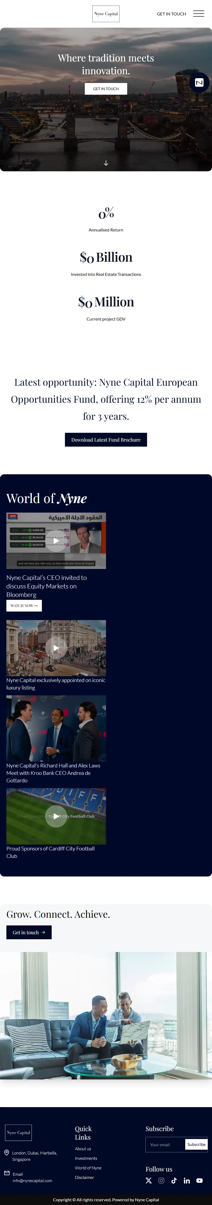The width and height of the screenshot is (212, 1205).
Task: Open the Disclaimer footer link
Action: pos(84,1177)
